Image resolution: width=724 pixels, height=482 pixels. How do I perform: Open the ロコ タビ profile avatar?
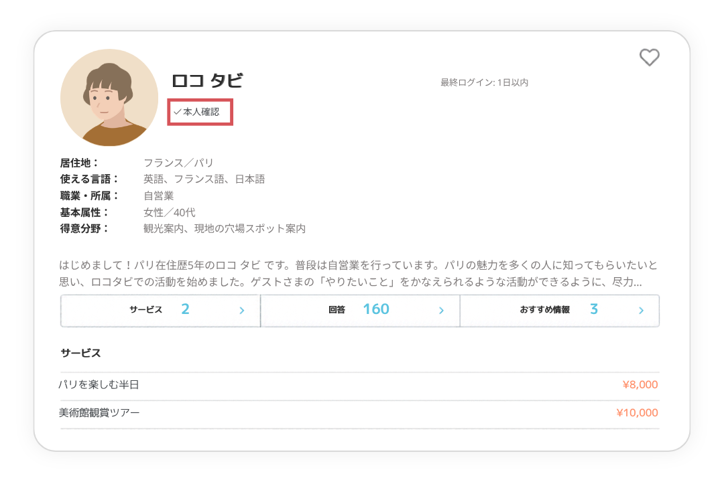109,97
